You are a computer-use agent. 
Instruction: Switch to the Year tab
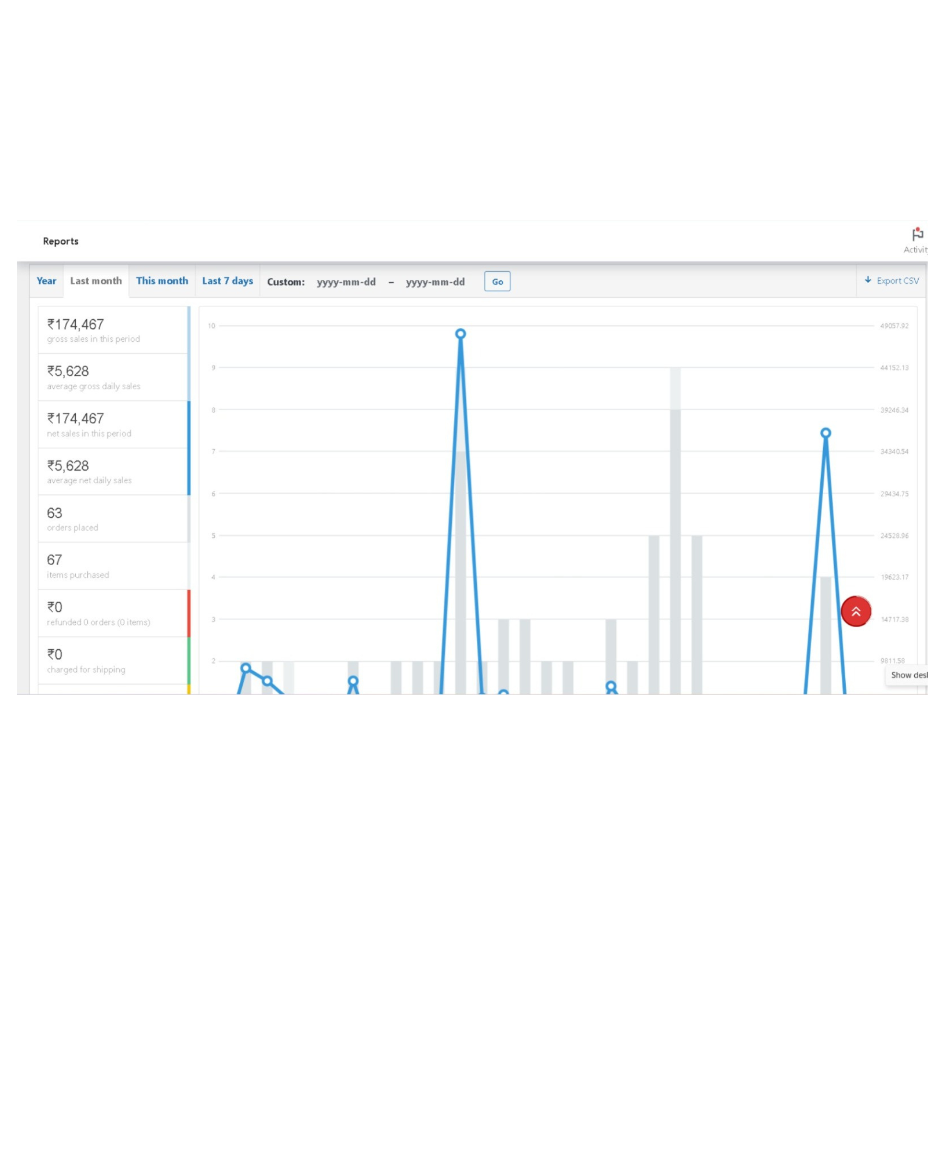click(x=46, y=281)
